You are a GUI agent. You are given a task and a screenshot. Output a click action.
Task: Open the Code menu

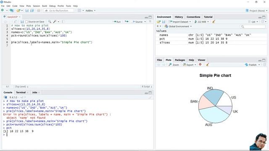(x=15, y=6)
